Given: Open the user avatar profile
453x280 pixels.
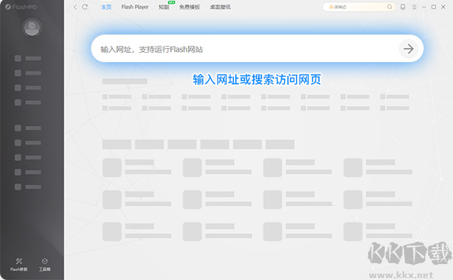Looking at the screenshot, I should (x=32, y=27).
